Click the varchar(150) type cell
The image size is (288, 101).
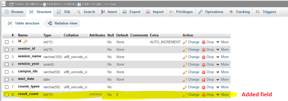(52, 57)
